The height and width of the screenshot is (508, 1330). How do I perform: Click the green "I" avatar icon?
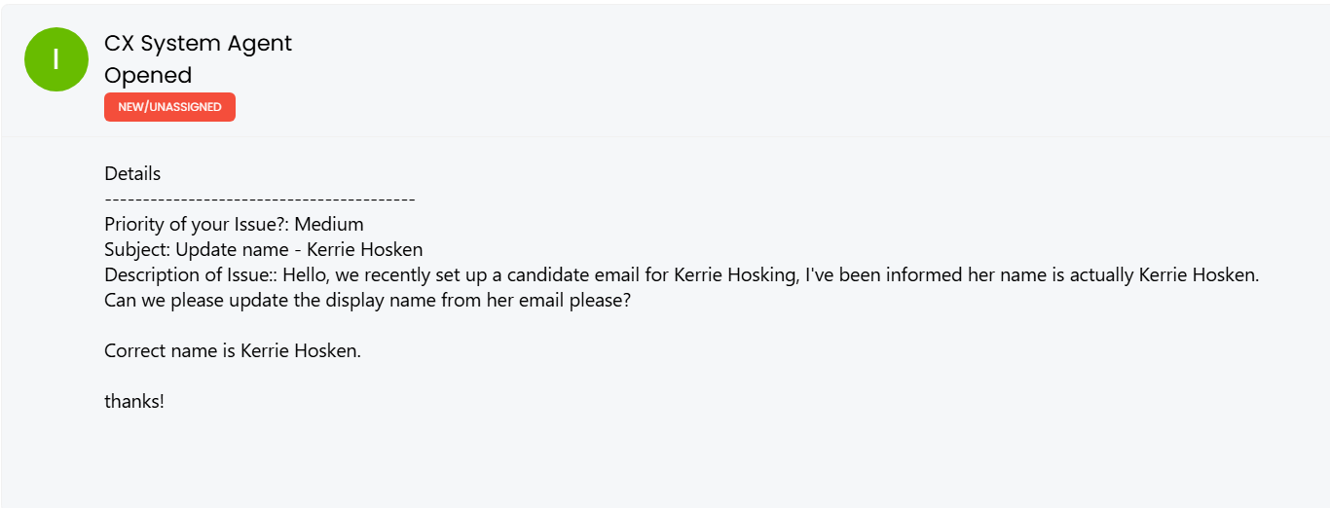[x=56, y=59]
